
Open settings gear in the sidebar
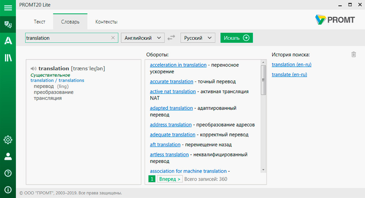coord(8,140)
